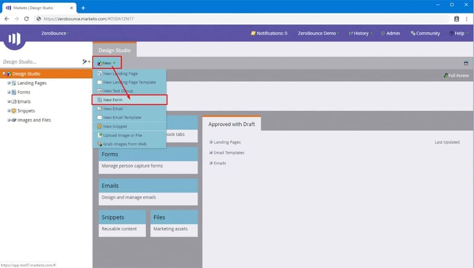The width and height of the screenshot is (474, 268).
Task: Click the New Test Group icon
Action: click(100, 91)
